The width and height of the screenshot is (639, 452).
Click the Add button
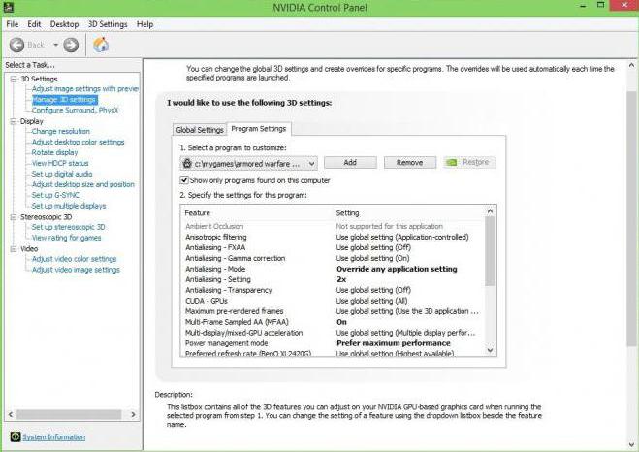[350, 162]
